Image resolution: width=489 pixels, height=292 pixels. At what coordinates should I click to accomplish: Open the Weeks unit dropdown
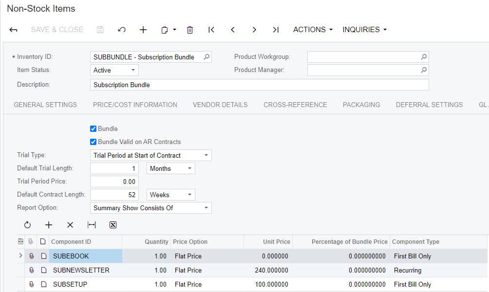click(171, 195)
